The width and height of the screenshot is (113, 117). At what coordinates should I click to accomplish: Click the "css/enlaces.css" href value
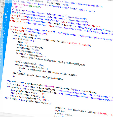(36, 15)
